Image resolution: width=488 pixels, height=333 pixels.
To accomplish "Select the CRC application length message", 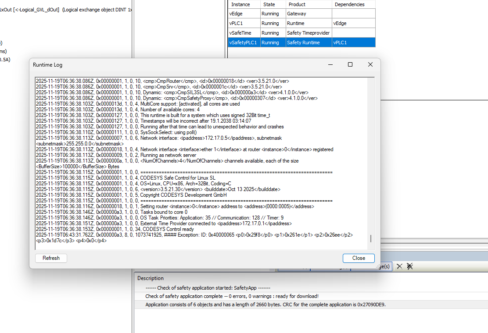I will point(265,305).
